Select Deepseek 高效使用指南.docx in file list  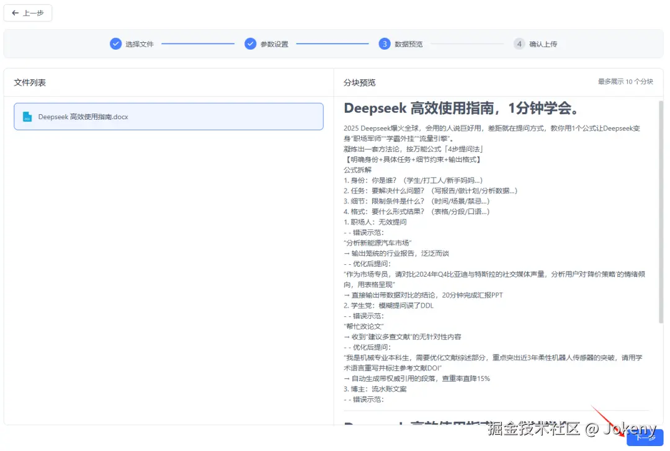tap(168, 116)
